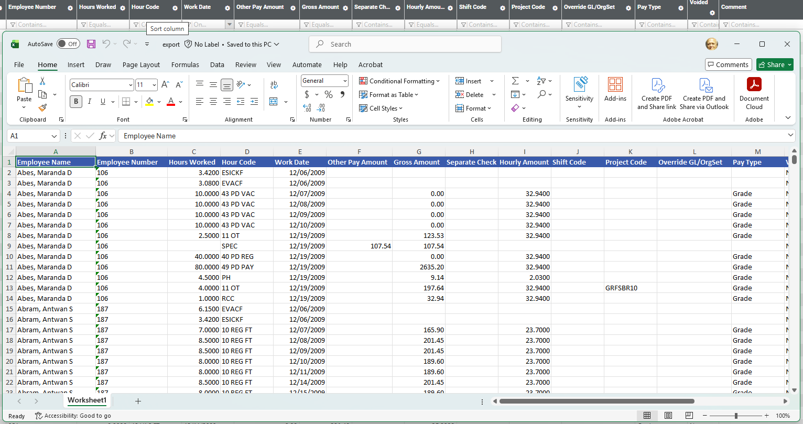The height and width of the screenshot is (424, 803).
Task: Open the Formulas ribbon tab
Action: coord(185,65)
